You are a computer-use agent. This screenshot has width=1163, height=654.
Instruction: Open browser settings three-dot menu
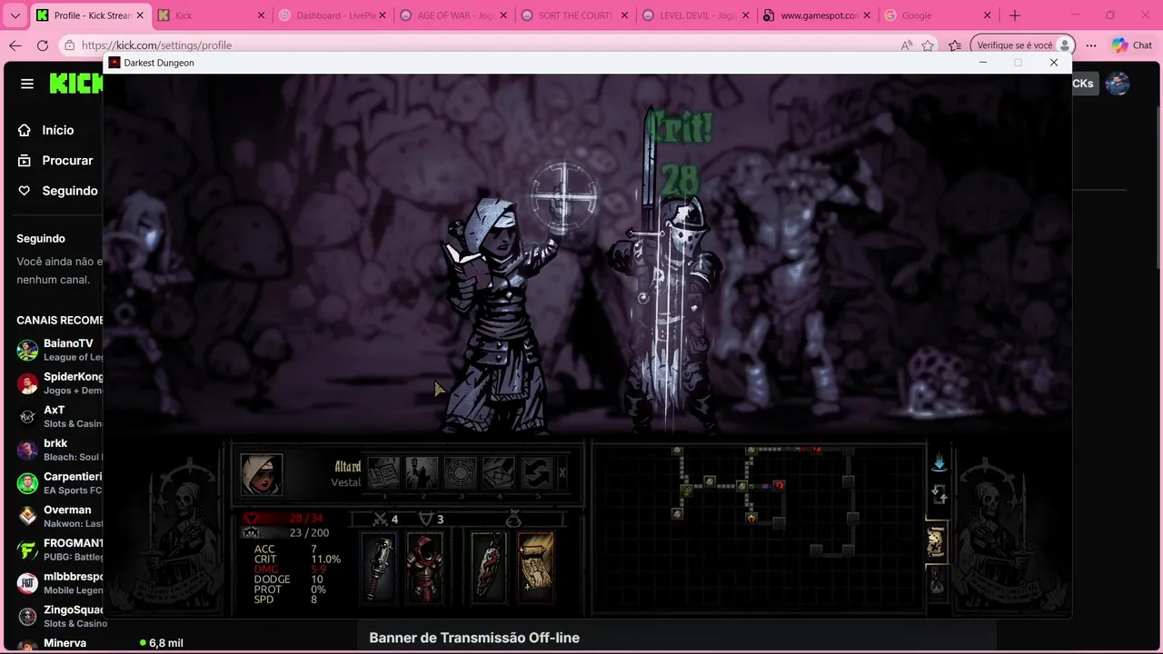point(1091,45)
